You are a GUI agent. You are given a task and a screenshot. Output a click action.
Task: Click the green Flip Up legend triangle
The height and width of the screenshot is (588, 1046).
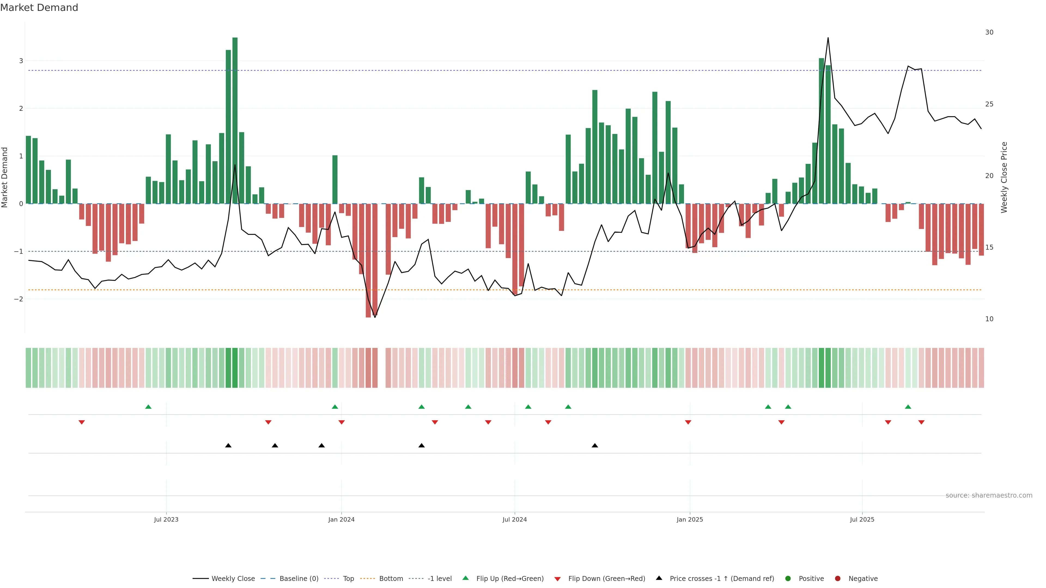tap(466, 578)
